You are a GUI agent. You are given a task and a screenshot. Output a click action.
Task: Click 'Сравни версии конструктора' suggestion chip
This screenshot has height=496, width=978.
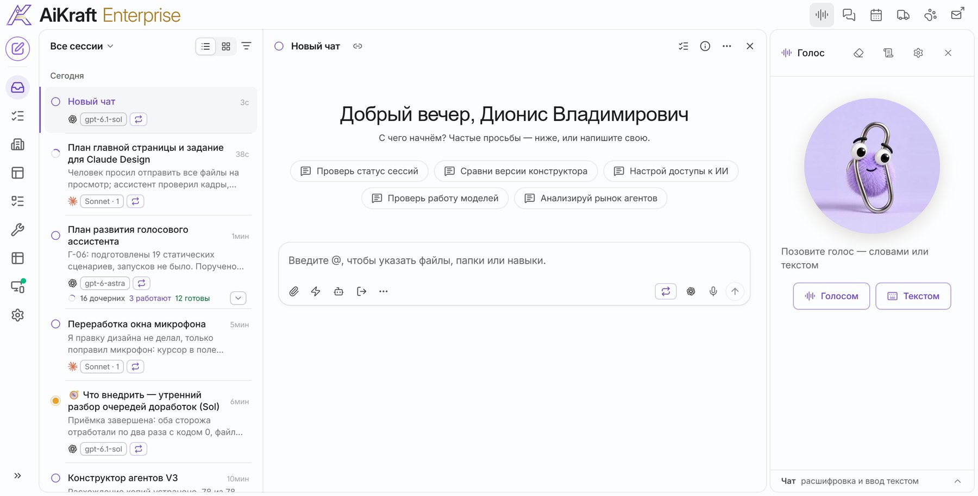[516, 171]
